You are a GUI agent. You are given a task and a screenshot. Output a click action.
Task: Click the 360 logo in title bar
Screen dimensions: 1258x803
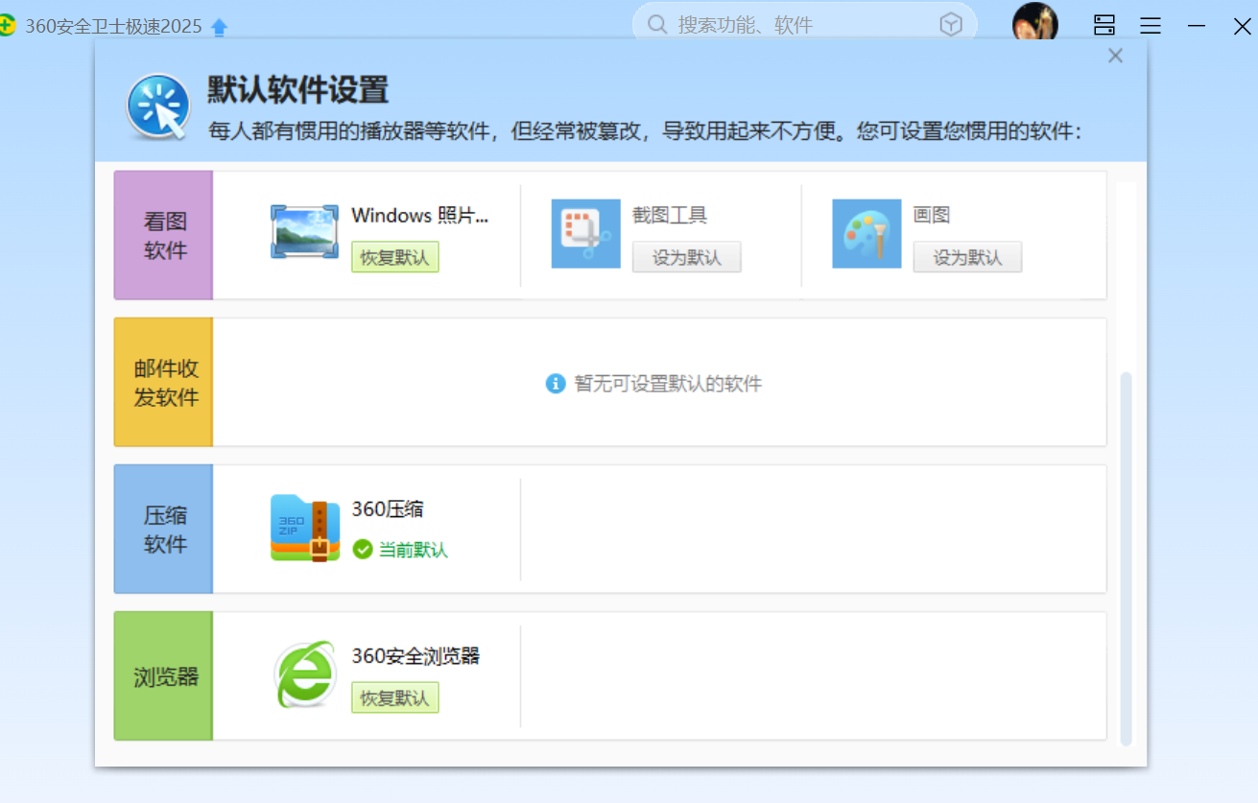tap(7, 26)
